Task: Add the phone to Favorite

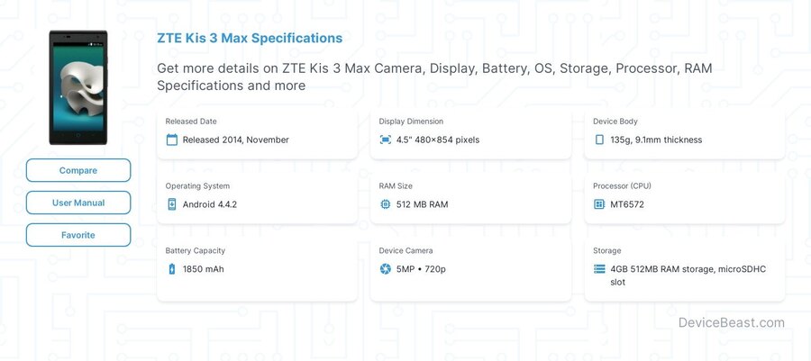Action: [x=78, y=235]
